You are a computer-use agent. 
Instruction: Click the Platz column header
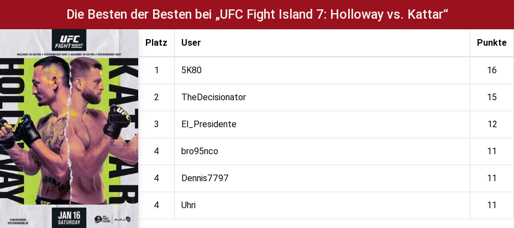click(156, 43)
